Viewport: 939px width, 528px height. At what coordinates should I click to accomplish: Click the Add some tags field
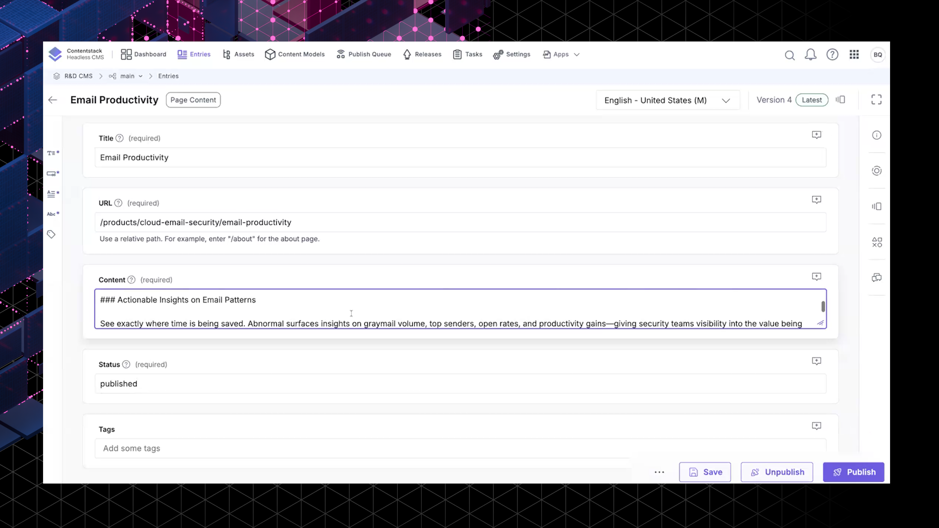point(460,448)
